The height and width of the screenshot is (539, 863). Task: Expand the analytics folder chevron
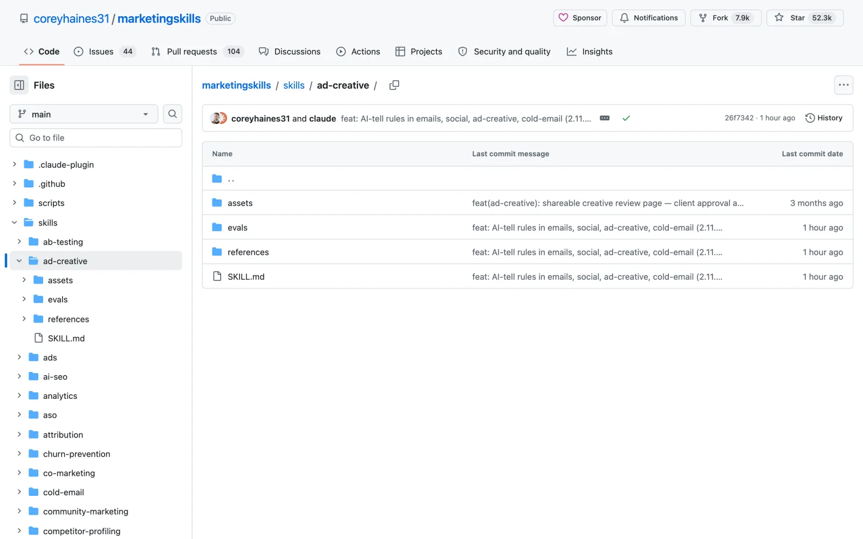click(x=19, y=396)
